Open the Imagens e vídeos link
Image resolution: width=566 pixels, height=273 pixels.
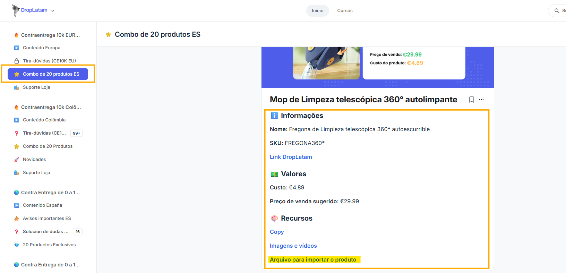(x=293, y=246)
